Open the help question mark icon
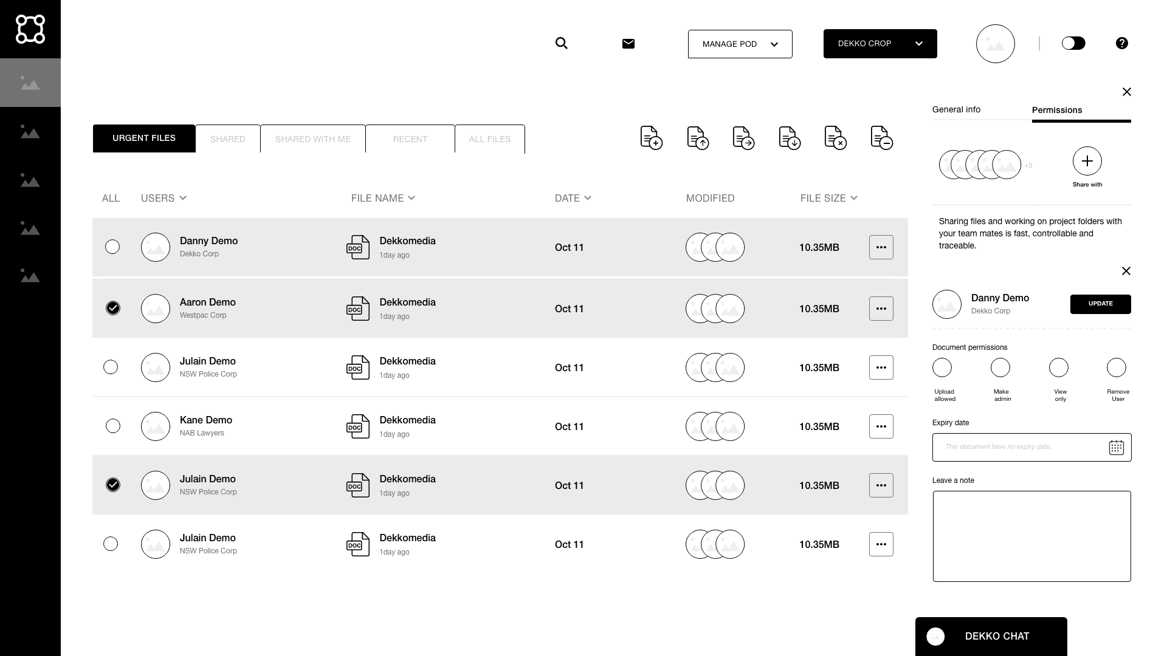 point(1122,43)
